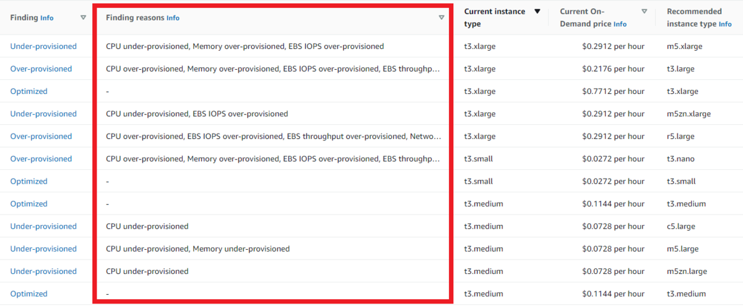Select the $0.7712 per hour price cell

point(613,91)
